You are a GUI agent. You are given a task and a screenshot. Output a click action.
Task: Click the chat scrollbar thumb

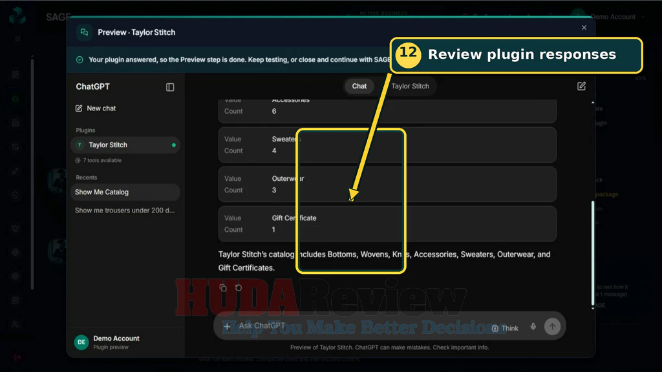pyautogui.click(x=593, y=253)
